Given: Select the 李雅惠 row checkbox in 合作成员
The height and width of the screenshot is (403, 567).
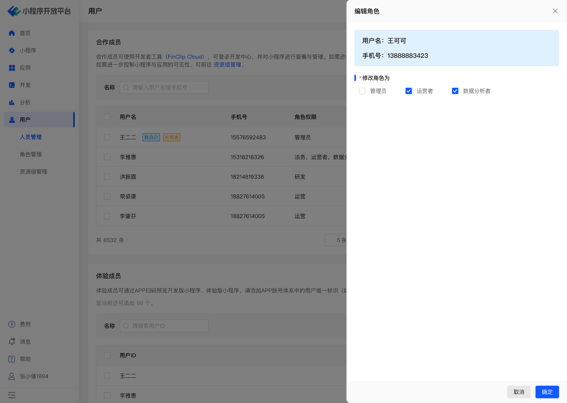Looking at the screenshot, I should click(x=107, y=157).
